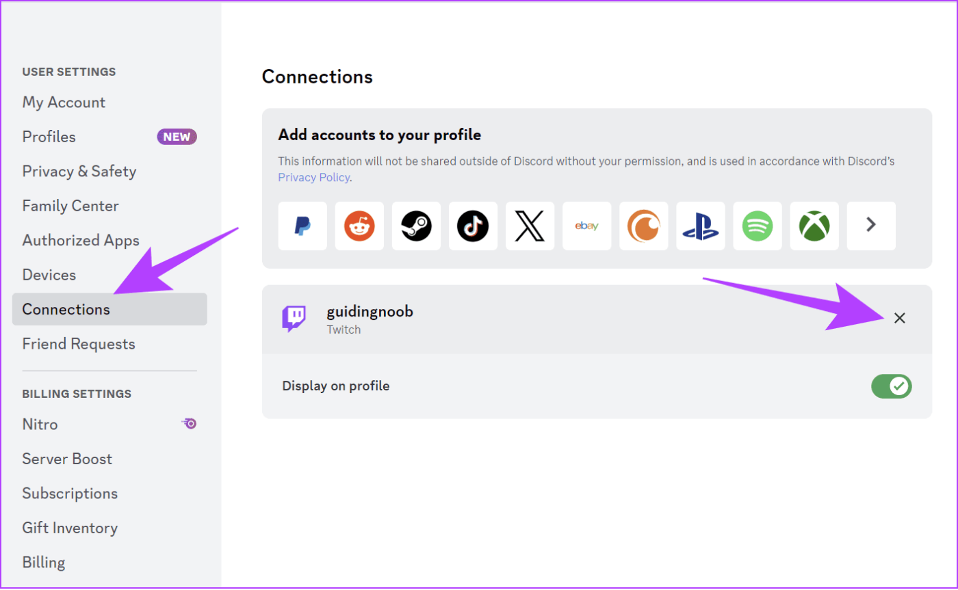Click the Connections page heading

318,77
